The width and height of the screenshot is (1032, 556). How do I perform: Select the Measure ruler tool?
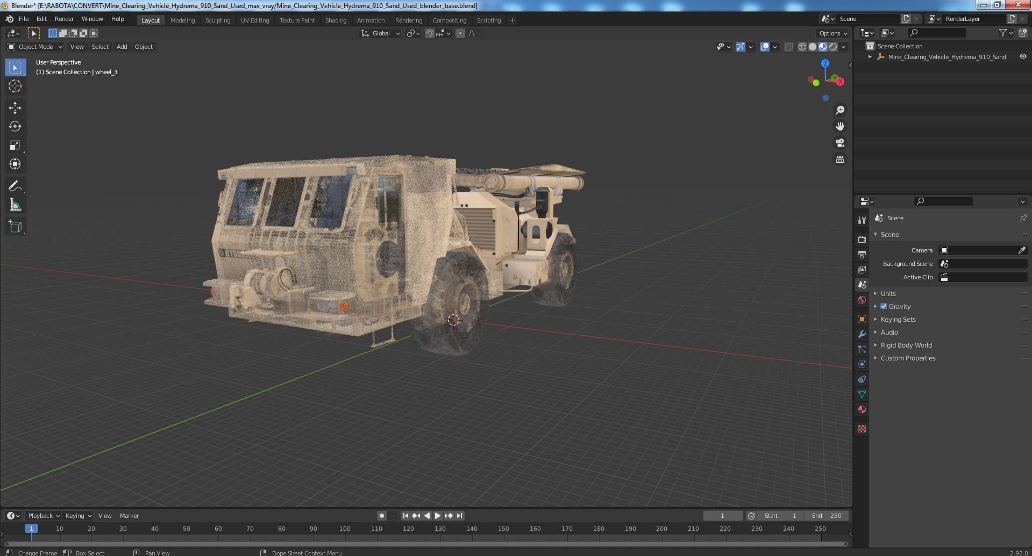(15, 205)
